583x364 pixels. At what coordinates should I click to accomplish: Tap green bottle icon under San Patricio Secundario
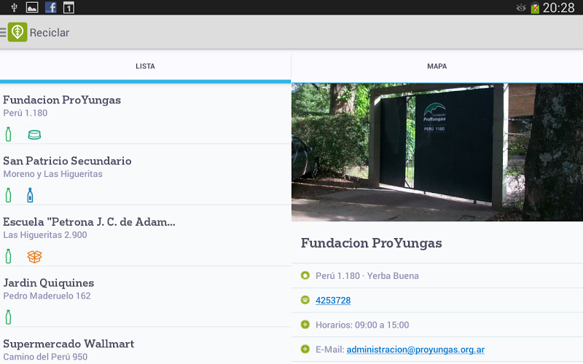(x=8, y=195)
